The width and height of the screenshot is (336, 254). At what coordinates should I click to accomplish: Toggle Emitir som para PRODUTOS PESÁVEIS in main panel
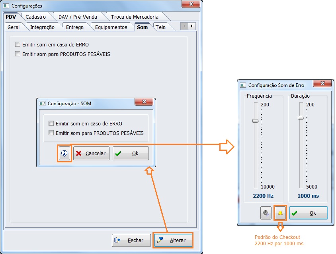click(x=18, y=54)
